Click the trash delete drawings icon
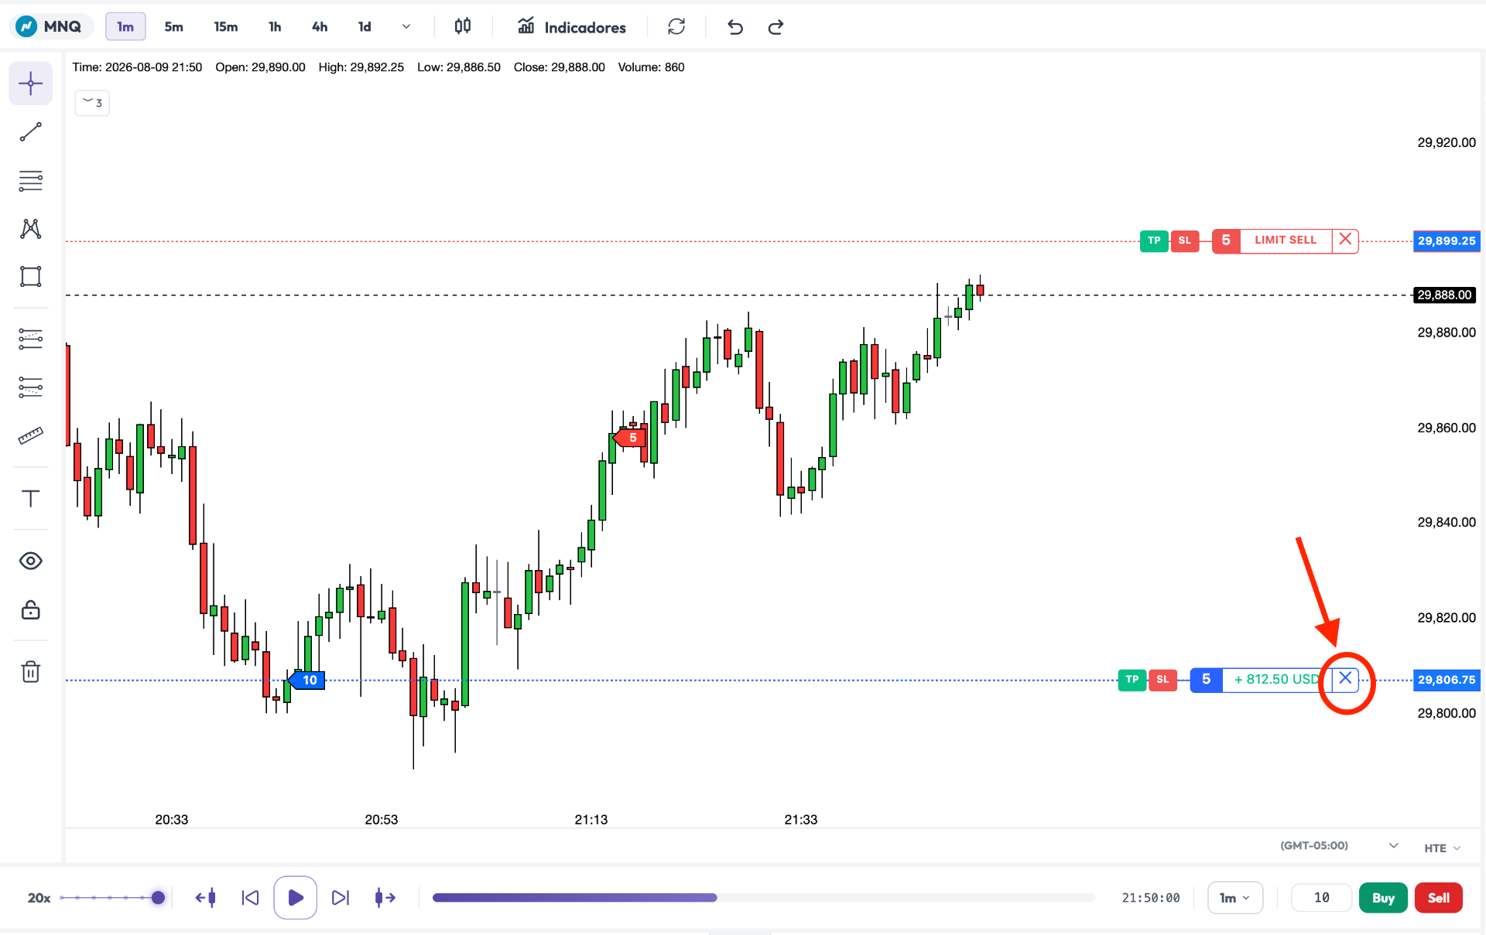The image size is (1486, 935). [x=30, y=671]
